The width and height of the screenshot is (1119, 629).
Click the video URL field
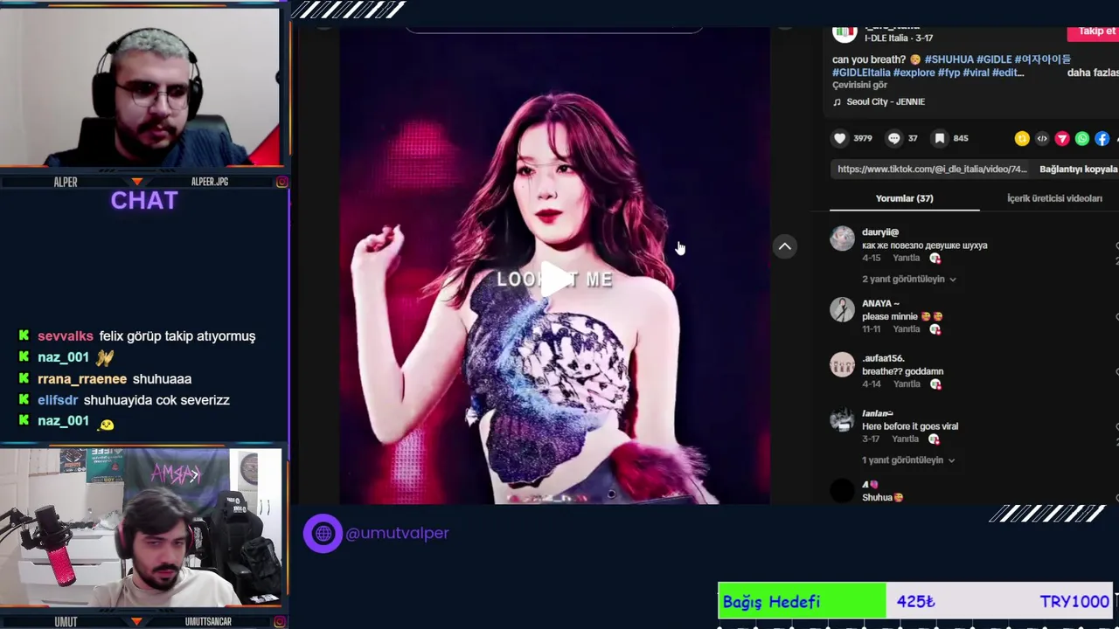[x=932, y=169]
